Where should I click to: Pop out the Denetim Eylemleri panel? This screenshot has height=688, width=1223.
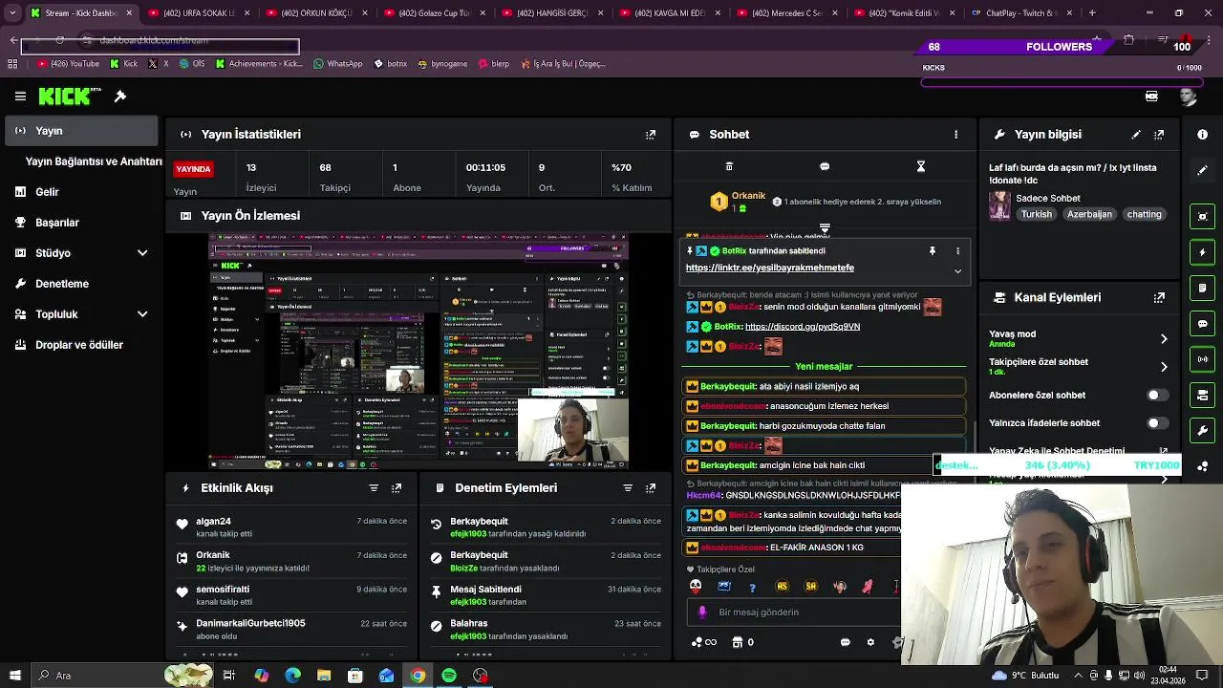click(651, 488)
